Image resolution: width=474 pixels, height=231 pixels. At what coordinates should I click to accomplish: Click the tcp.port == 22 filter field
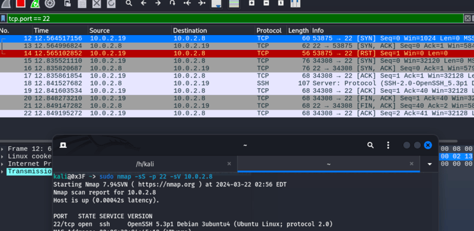tap(235, 18)
